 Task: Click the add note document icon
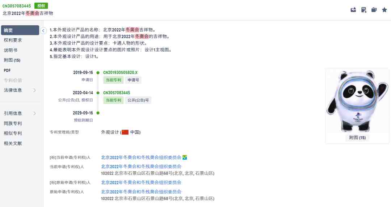coord(364,10)
